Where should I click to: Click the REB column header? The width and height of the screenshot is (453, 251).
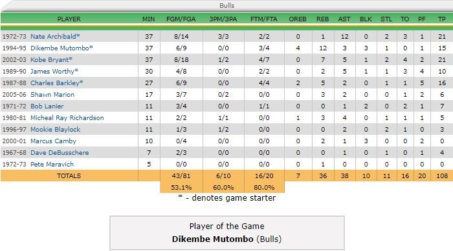coord(322,19)
